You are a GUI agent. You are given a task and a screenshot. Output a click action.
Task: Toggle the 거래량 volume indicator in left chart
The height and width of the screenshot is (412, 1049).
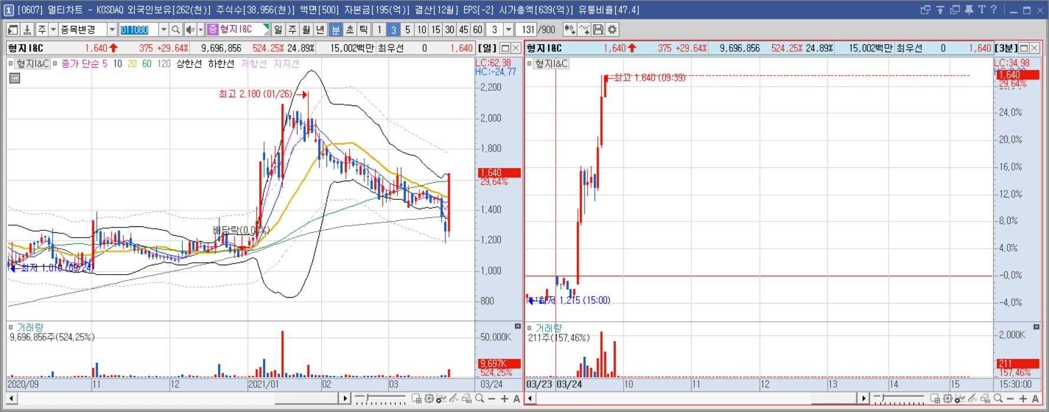(x=11, y=327)
